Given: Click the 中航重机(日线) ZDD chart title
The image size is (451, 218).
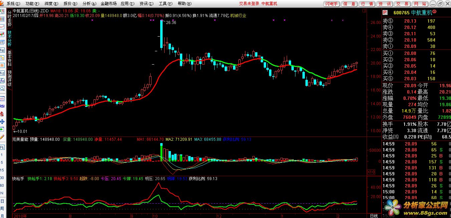Looking at the screenshot, I should [31, 11].
